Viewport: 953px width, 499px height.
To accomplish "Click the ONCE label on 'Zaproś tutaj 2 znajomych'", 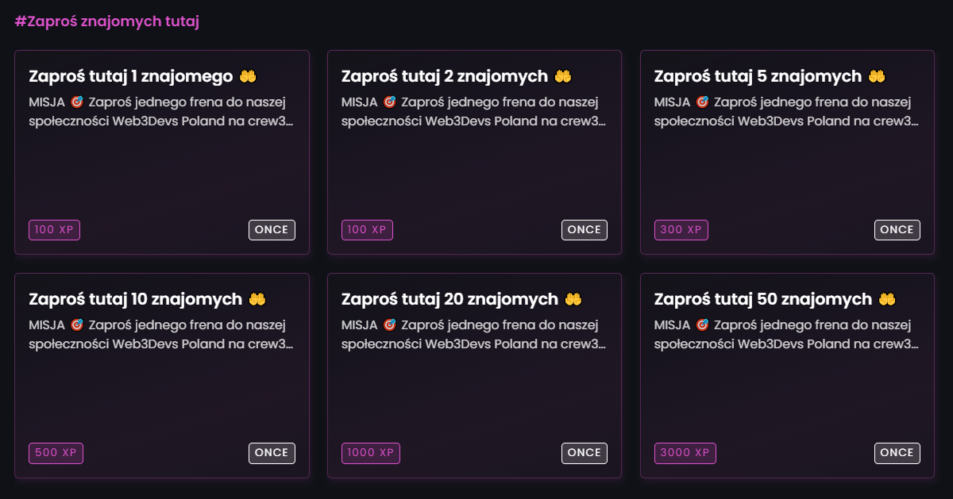I will click(585, 229).
